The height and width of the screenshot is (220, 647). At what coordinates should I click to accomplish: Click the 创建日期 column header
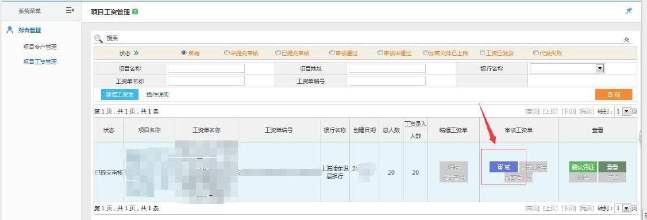[x=364, y=130]
